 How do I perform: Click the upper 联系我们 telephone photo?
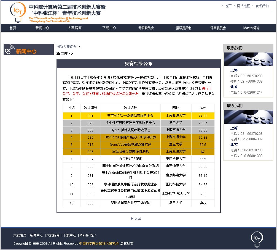click(x=248, y=59)
